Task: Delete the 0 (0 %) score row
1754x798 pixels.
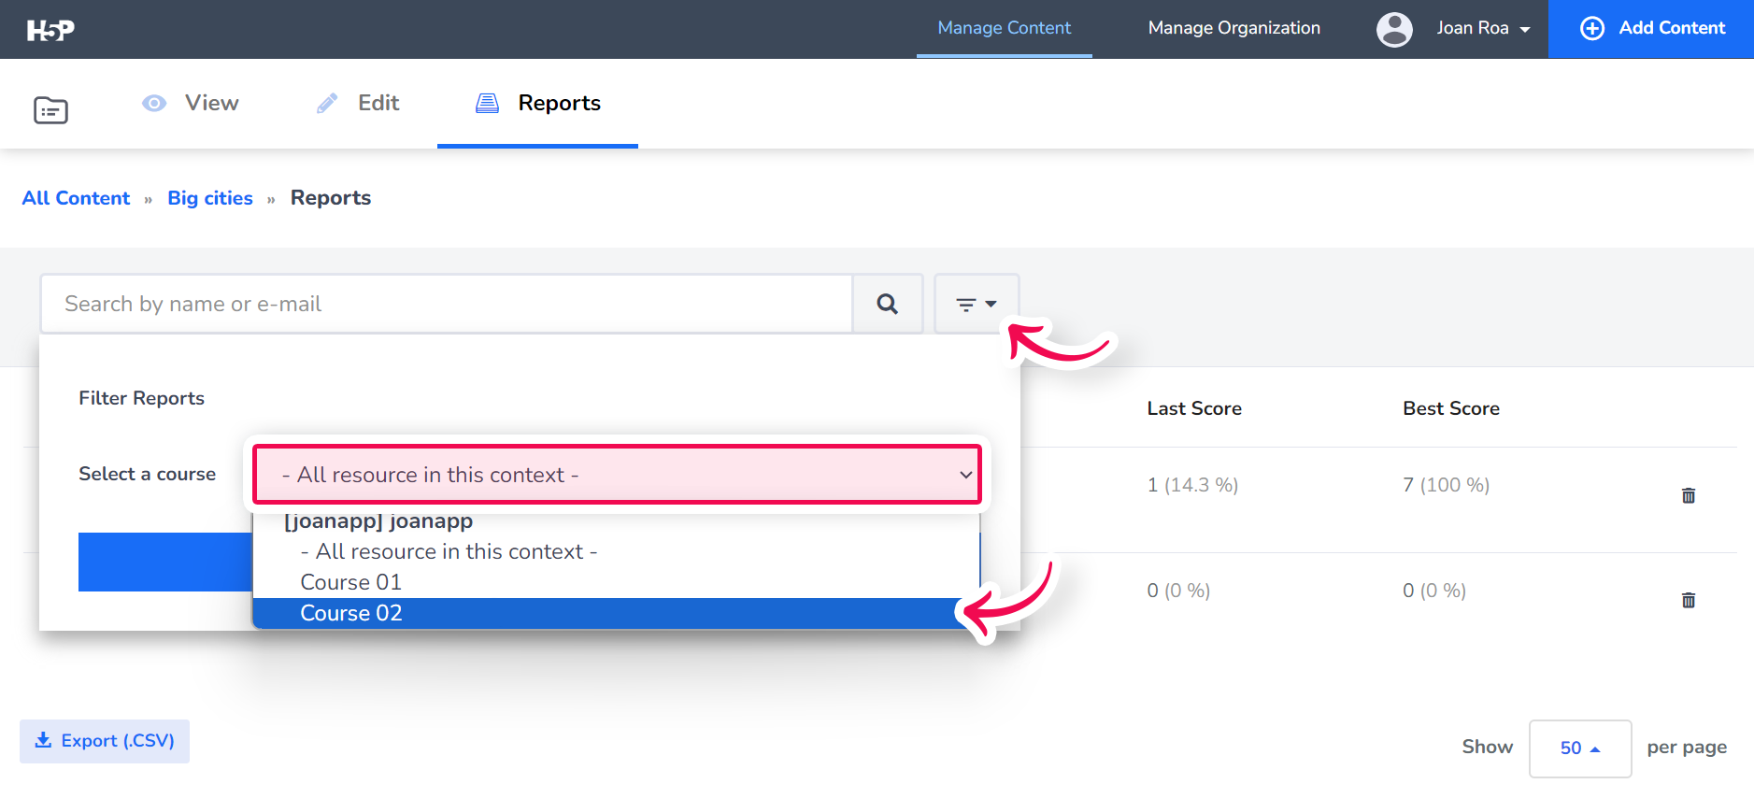Action: [x=1689, y=600]
